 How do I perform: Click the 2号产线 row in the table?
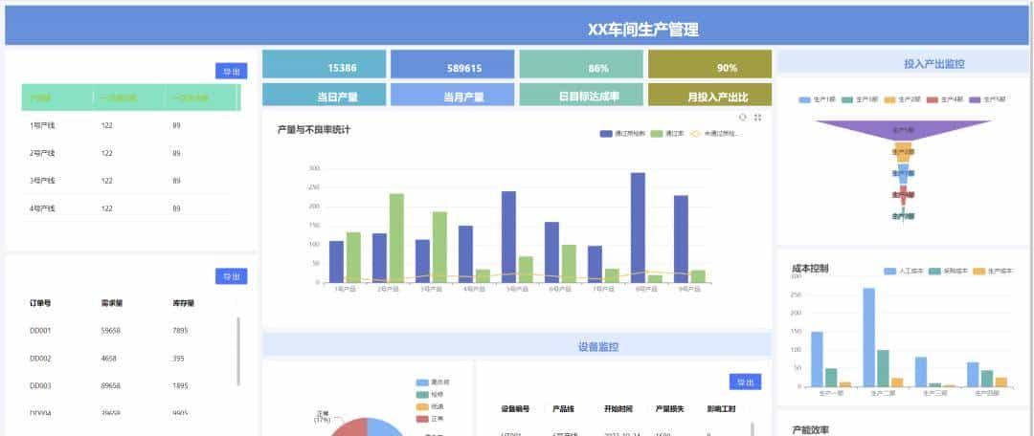[x=130, y=153]
